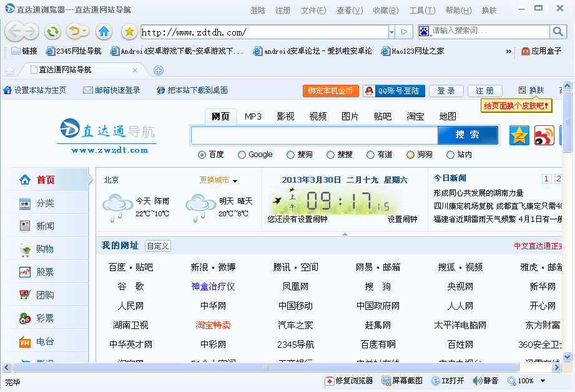Click the vertical scrollbar down arrow
This screenshot has width=575, height=392.
(568, 357)
